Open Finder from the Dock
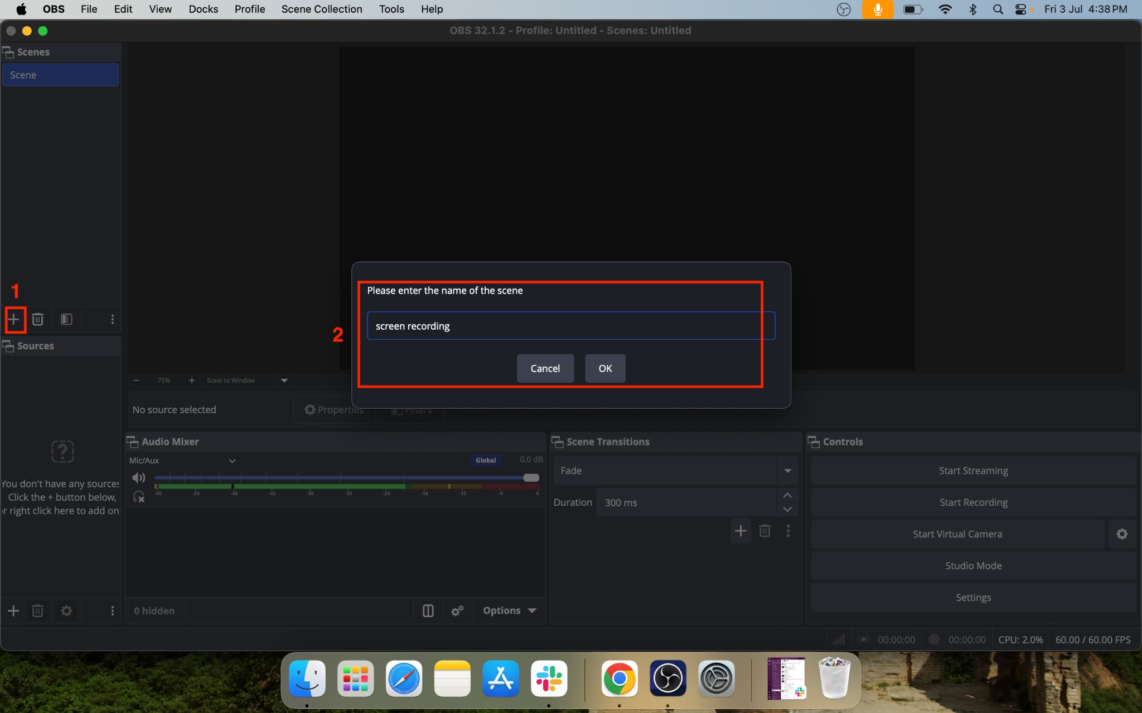The width and height of the screenshot is (1142, 713). click(307, 678)
